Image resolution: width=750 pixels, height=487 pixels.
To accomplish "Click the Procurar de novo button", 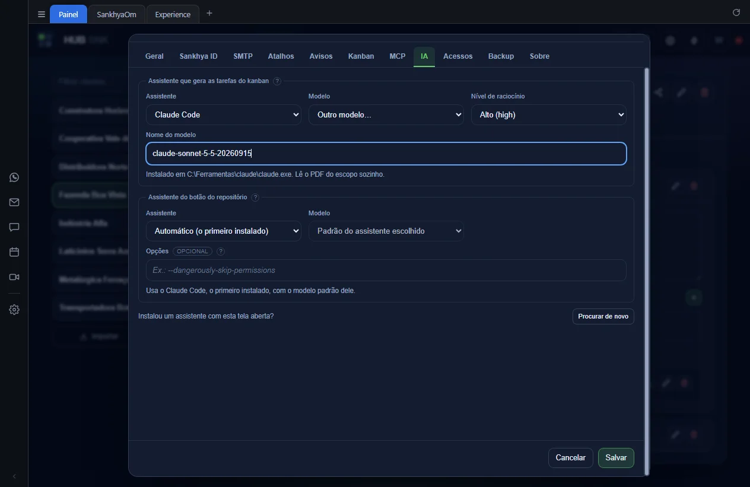I will point(603,316).
